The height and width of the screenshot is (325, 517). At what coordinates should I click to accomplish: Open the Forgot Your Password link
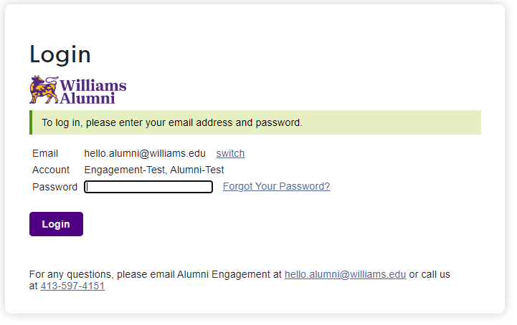[276, 186]
